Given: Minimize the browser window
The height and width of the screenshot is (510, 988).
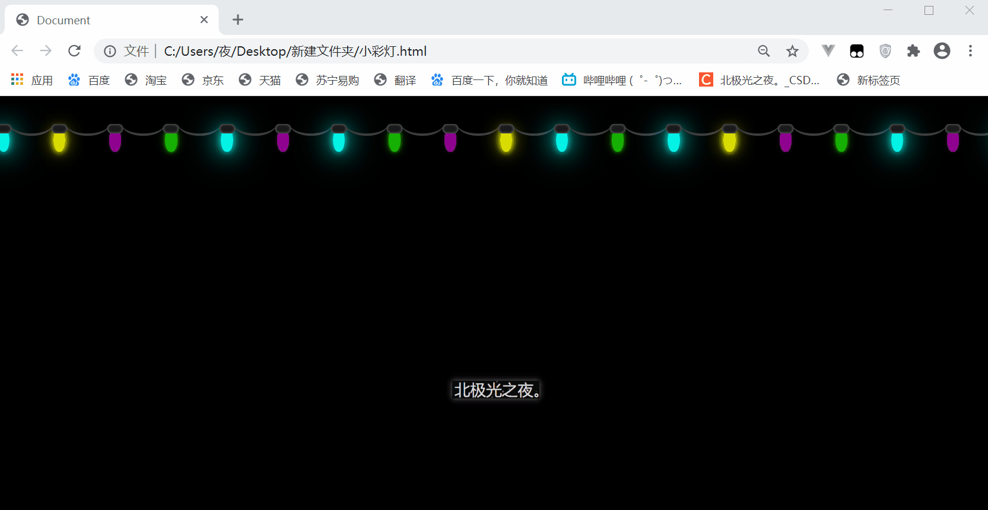Looking at the screenshot, I should [888, 10].
